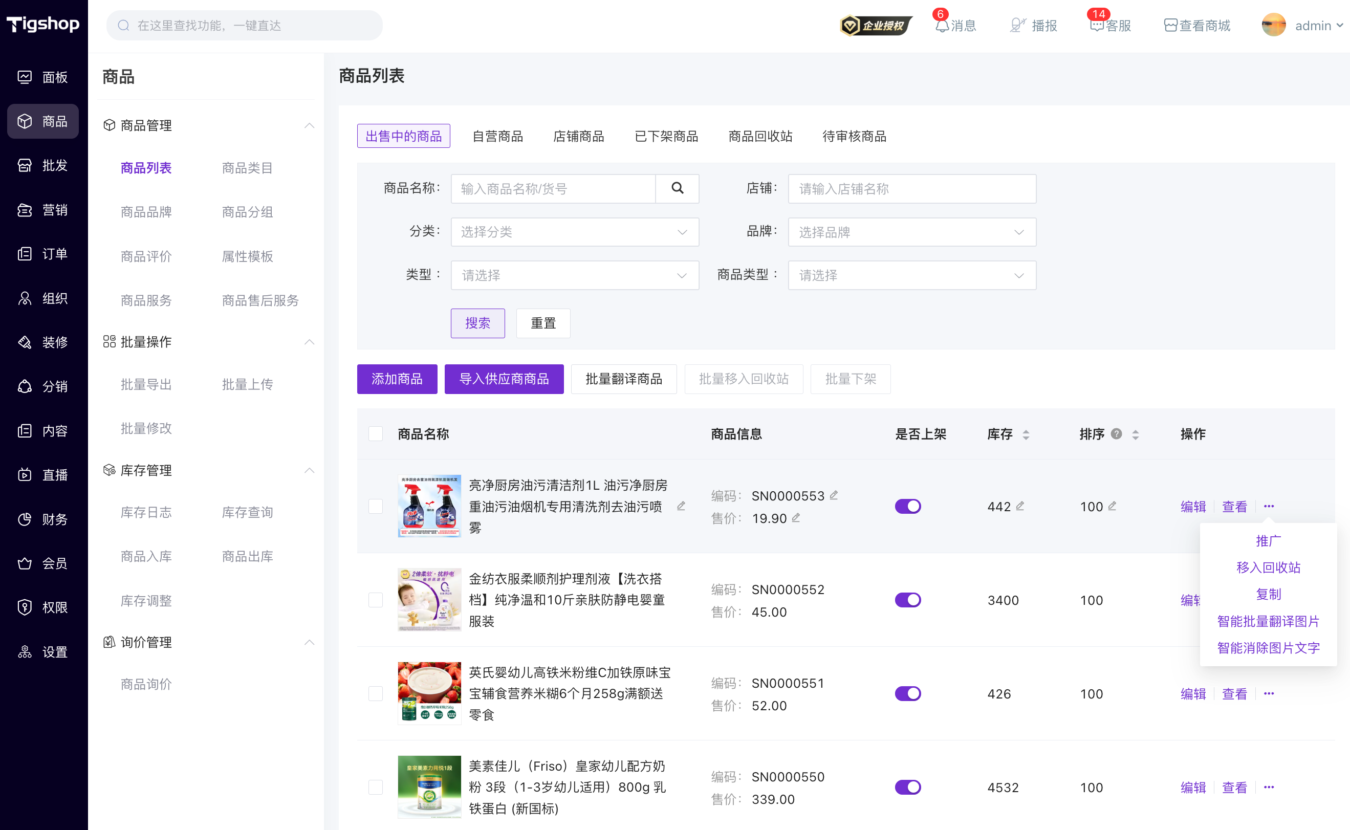The height and width of the screenshot is (830, 1350).
Task: Open the 装修 decoration sidebar icon
Action: pyautogui.click(x=25, y=342)
